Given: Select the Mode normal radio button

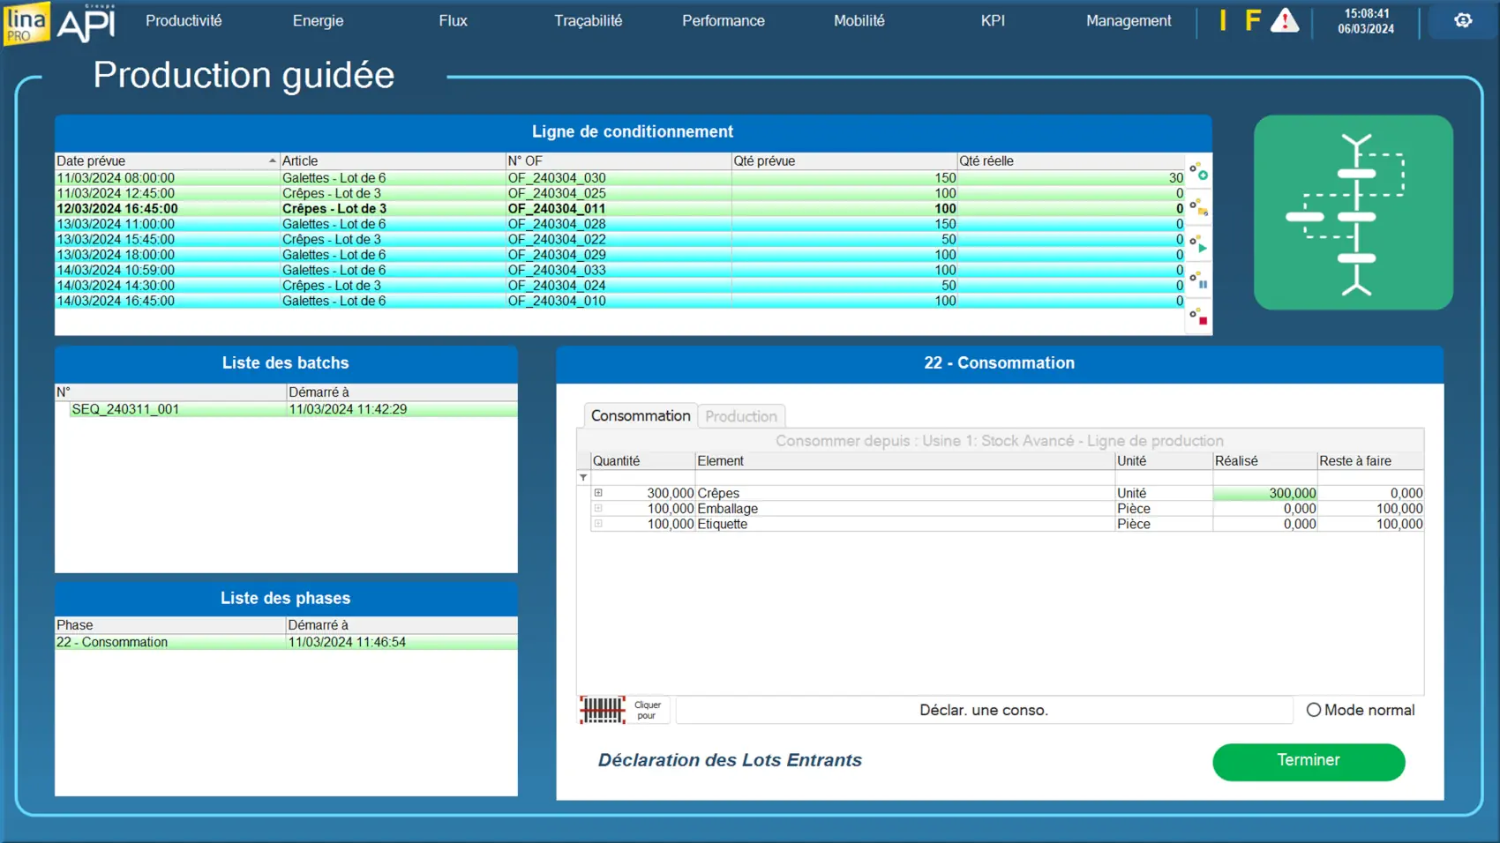Looking at the screenshot, I should (1314, 710).
